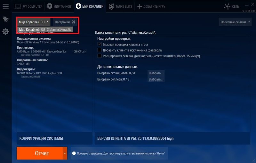Click the wrench icon next to Настройки
The image size is (256, 163).
pyautogui.click(x=73, y=22)
